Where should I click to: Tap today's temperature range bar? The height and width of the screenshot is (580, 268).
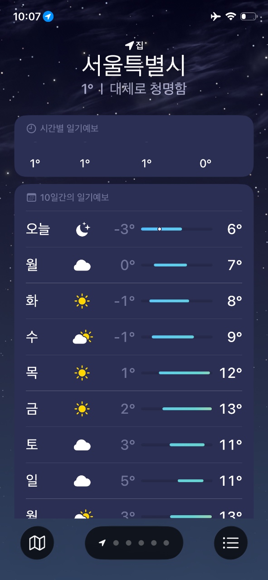(176, 229)
